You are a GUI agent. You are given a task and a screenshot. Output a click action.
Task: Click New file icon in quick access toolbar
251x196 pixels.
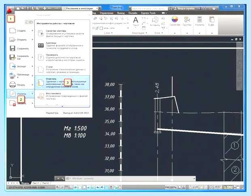(x=18, y=9)
